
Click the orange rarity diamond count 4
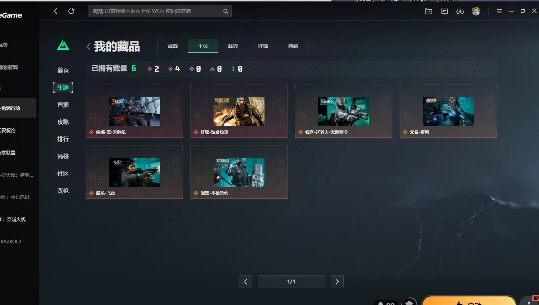click(x=174, y=69)
